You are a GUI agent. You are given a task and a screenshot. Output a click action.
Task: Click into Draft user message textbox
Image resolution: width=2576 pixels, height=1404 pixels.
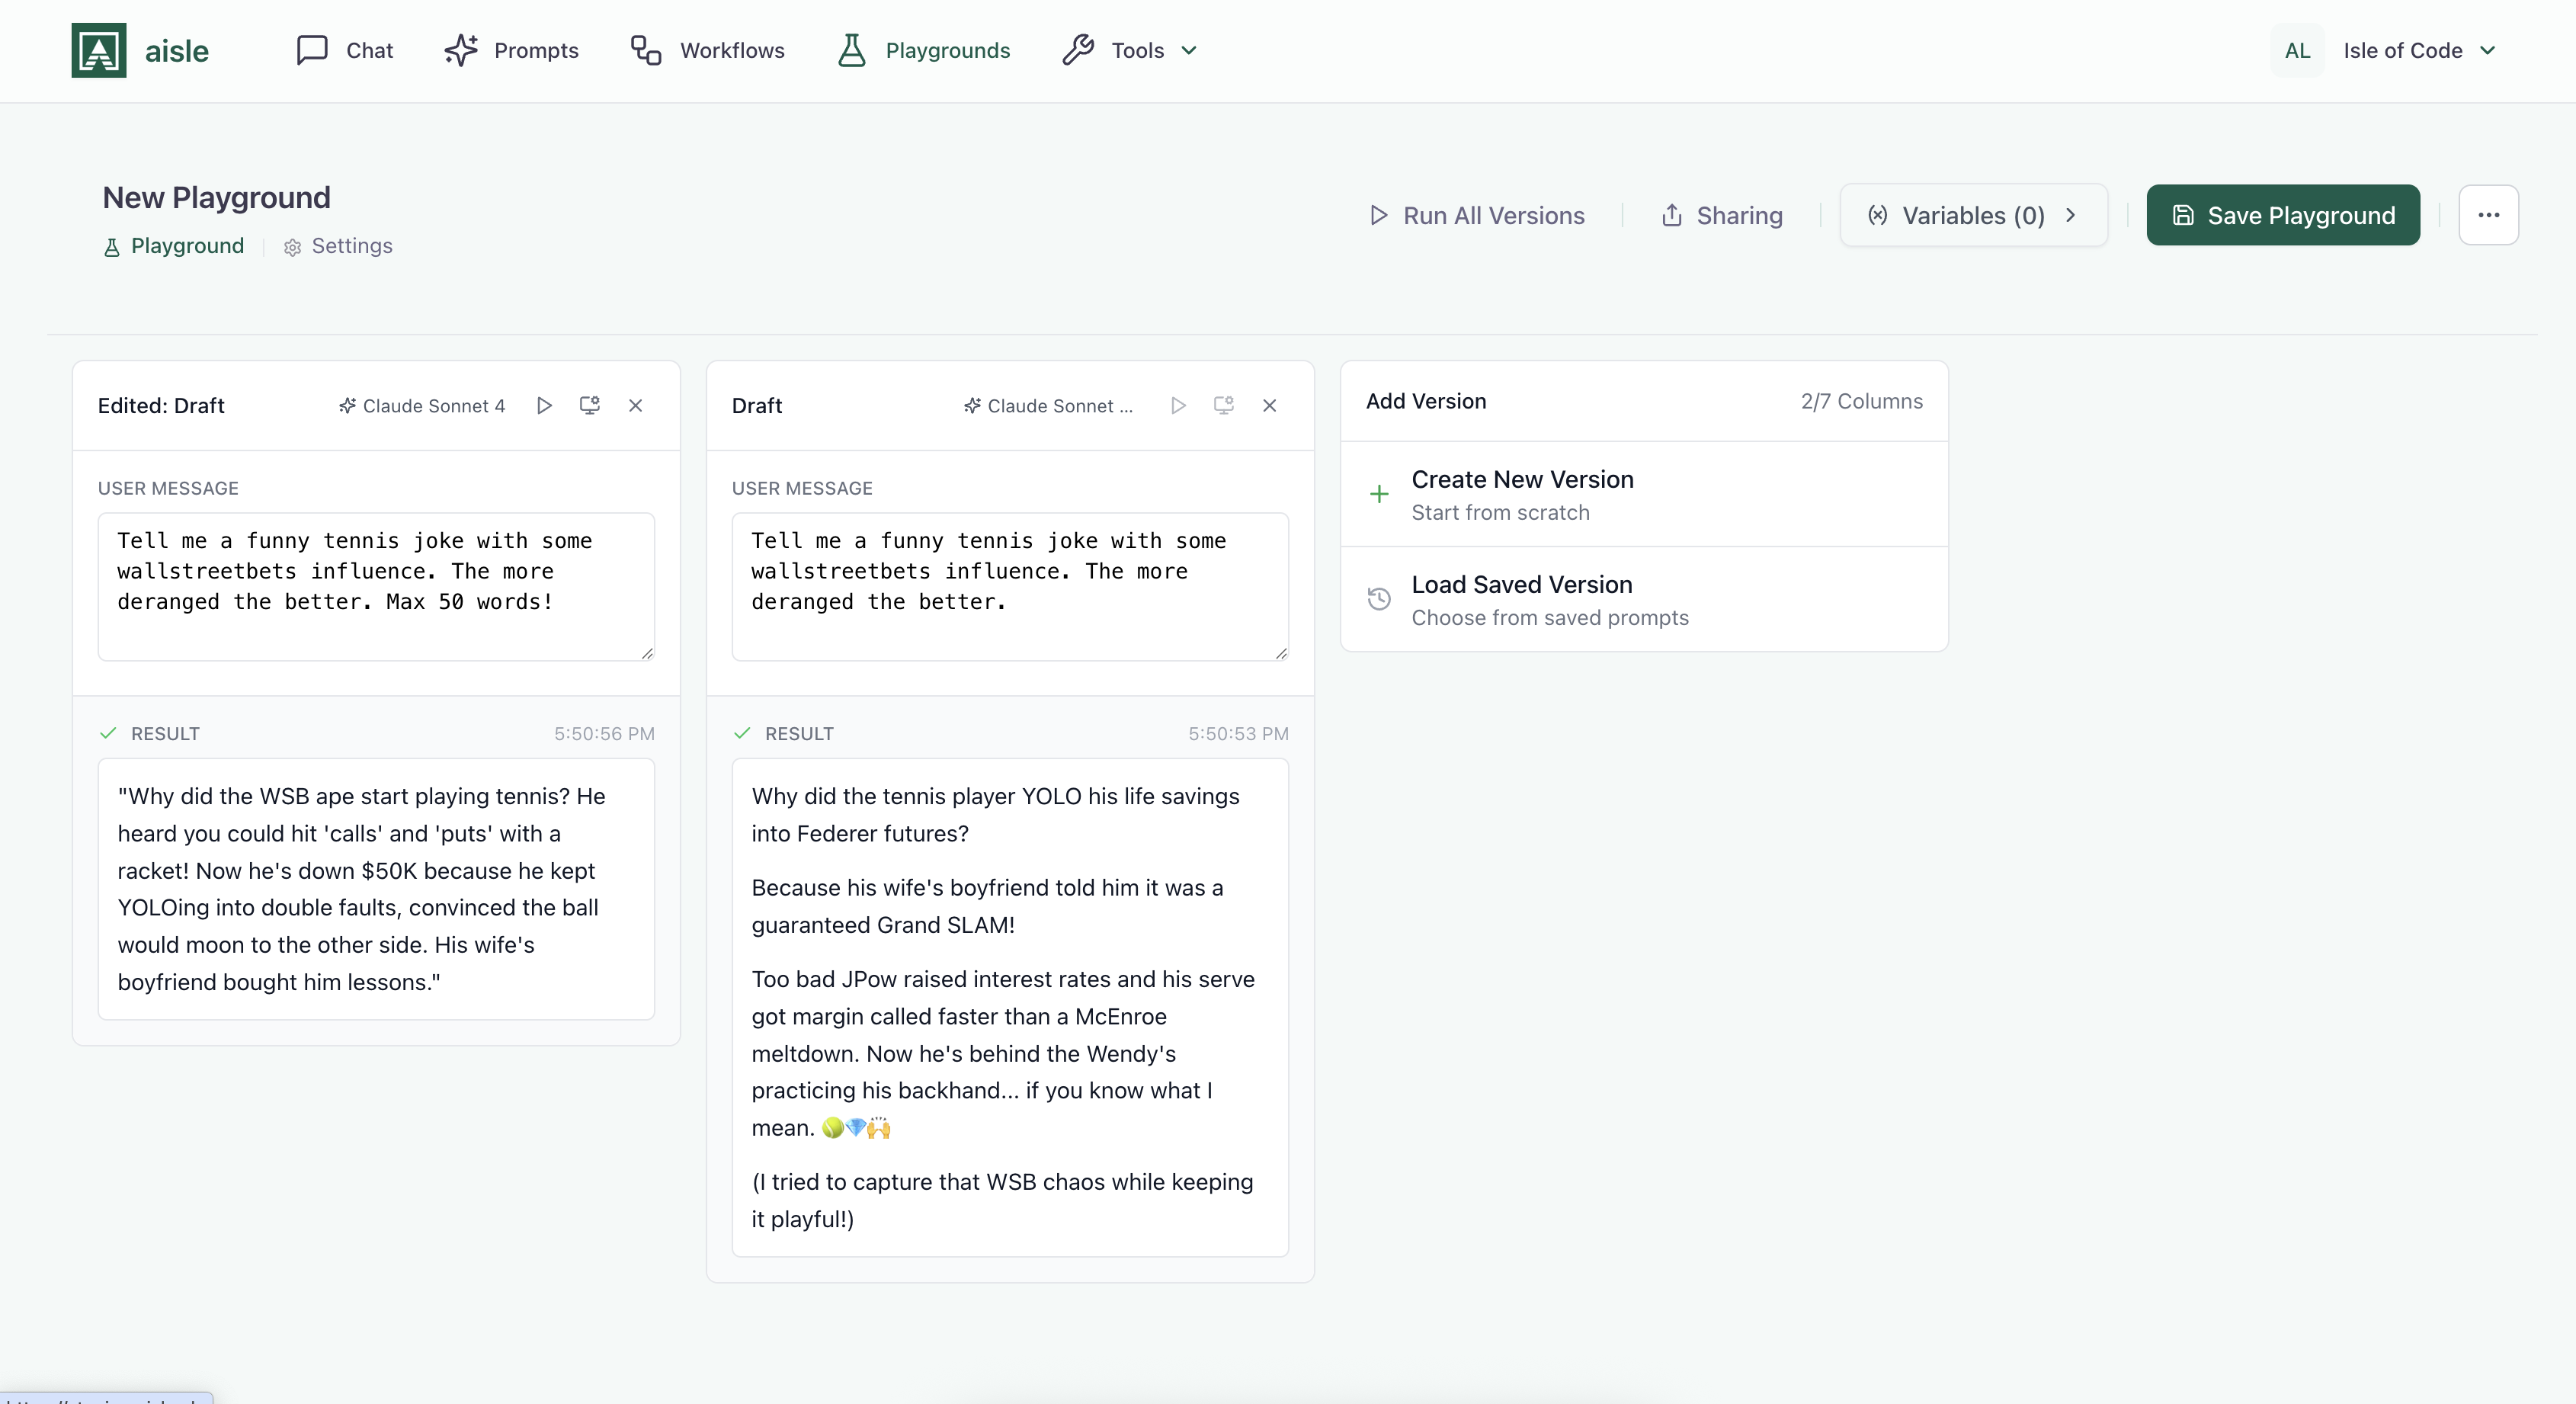(1009, 586)
